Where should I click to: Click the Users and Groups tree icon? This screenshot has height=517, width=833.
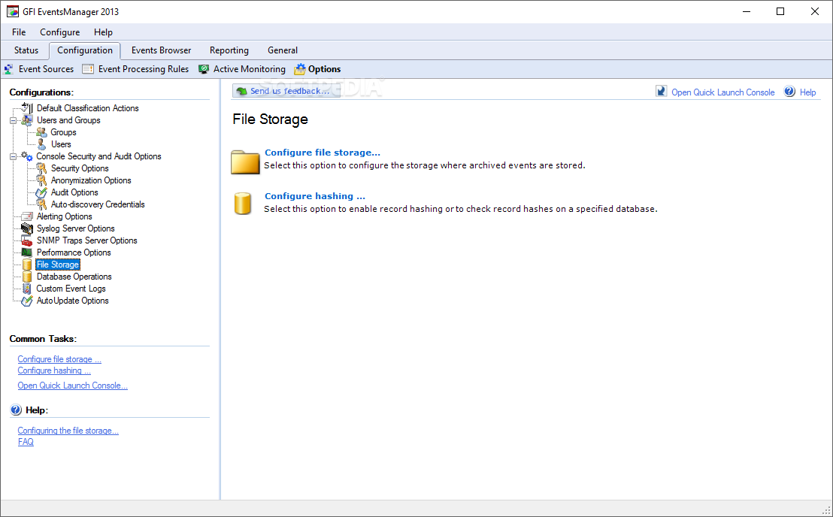[x=27, y=120]
